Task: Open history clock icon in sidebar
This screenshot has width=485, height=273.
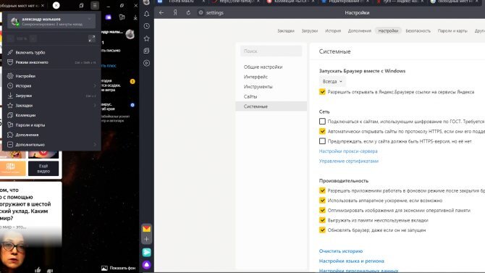Action: pos(147,26)
